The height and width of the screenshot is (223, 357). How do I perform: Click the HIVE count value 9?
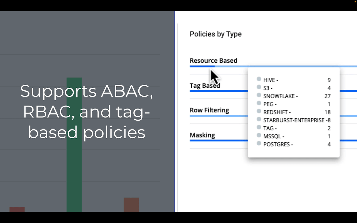pos(329,80)
